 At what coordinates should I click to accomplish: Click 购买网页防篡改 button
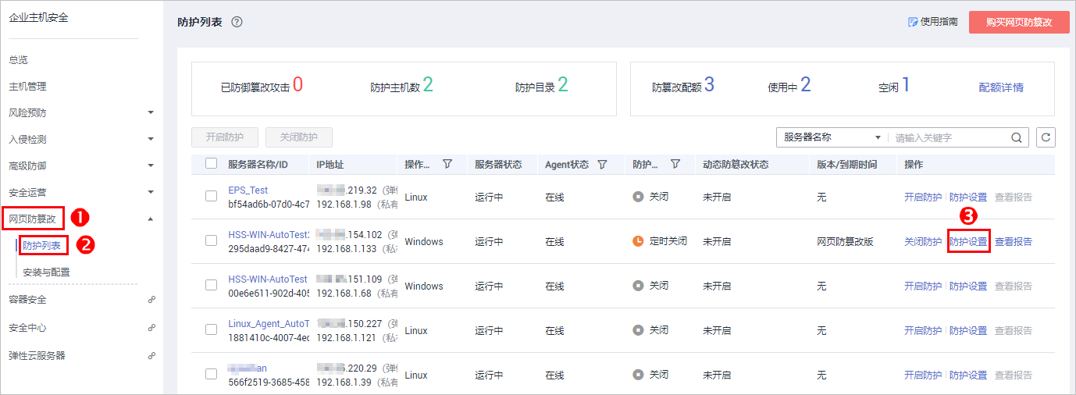(1019, 23)
